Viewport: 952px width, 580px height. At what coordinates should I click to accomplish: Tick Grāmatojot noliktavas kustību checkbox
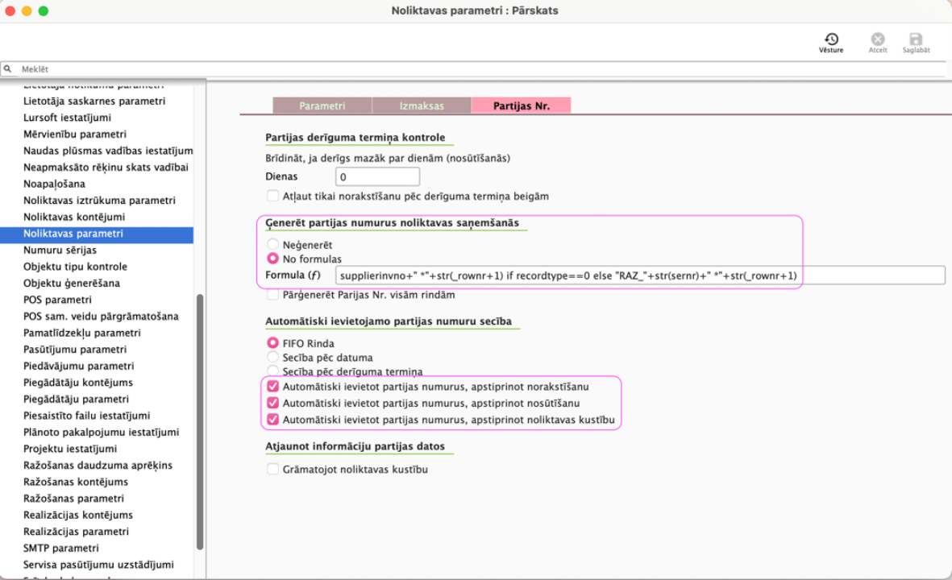coord(273,469)
